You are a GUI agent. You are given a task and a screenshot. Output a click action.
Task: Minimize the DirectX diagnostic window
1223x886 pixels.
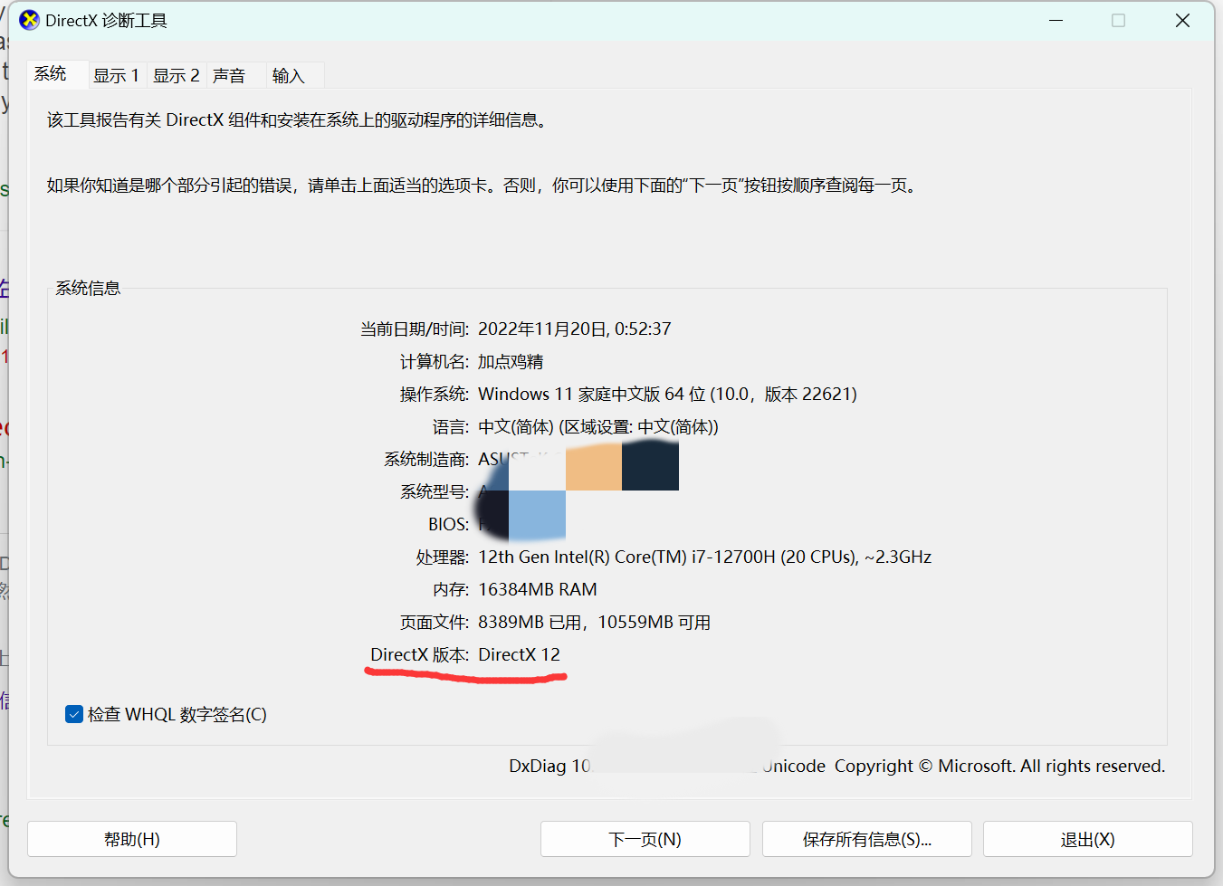[x=1056, y=20]
